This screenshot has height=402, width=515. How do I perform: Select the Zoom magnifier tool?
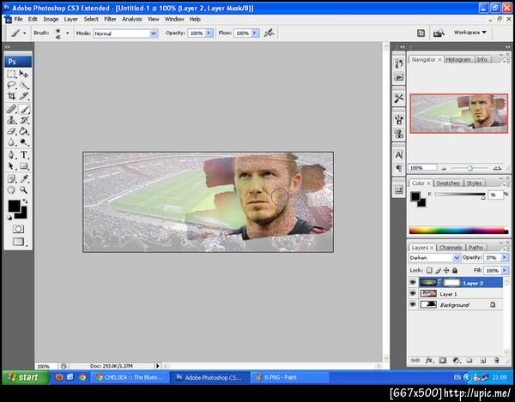tap(24, 190)
